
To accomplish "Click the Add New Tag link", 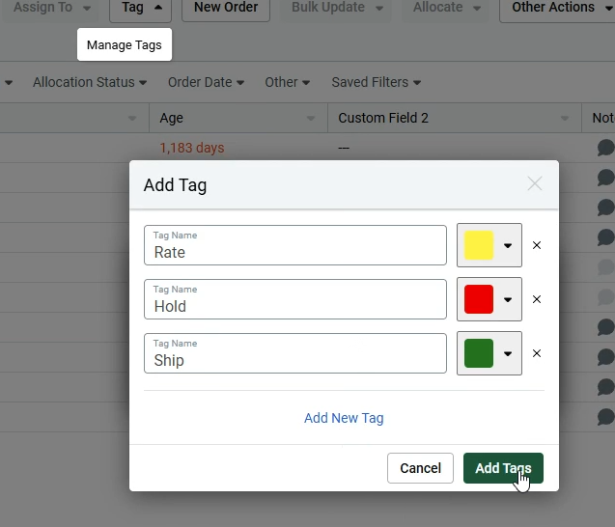I will [344, 418].
